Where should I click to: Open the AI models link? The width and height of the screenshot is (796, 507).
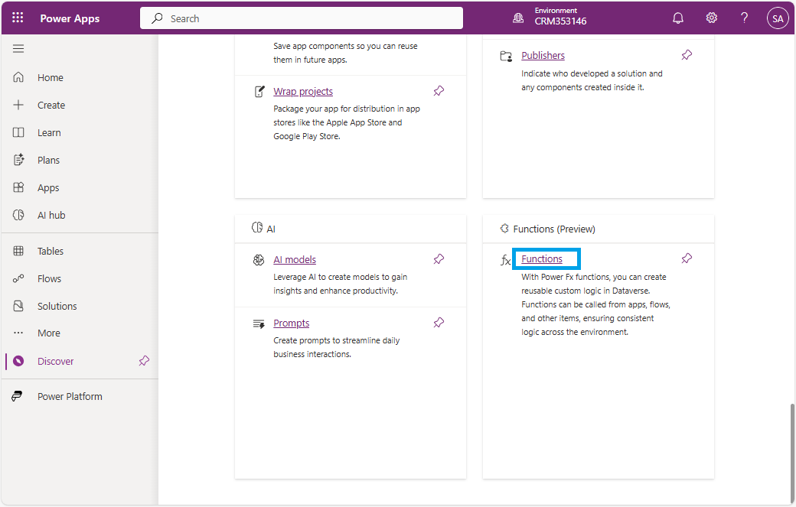[295, 260]
